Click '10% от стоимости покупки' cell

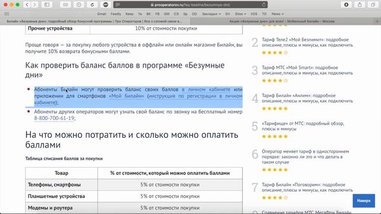(166, 29)
